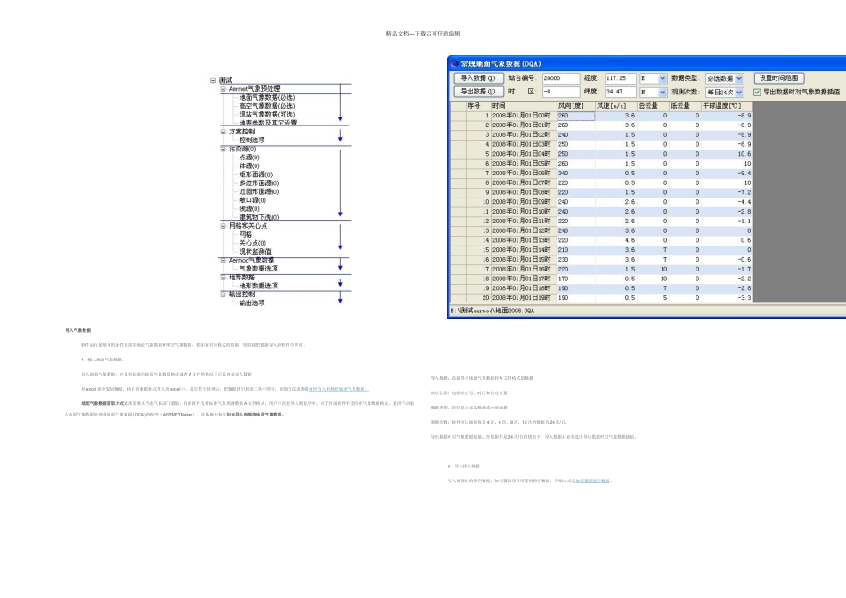Screen dimensions: 846x598
Task: Click the 风速[m/s] column header
Action: pyautogui.click(x=615, y=106)
